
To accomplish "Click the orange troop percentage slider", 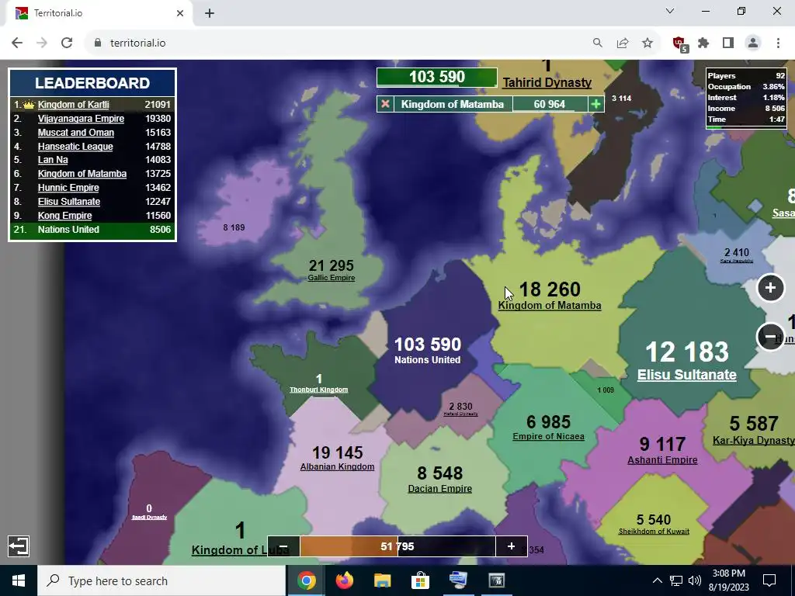I will click(397, 546).
